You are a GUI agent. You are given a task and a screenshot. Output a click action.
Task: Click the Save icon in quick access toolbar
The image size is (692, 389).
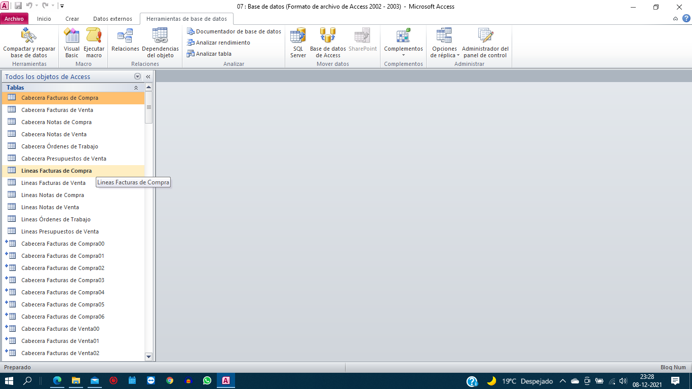pos(18,6)
